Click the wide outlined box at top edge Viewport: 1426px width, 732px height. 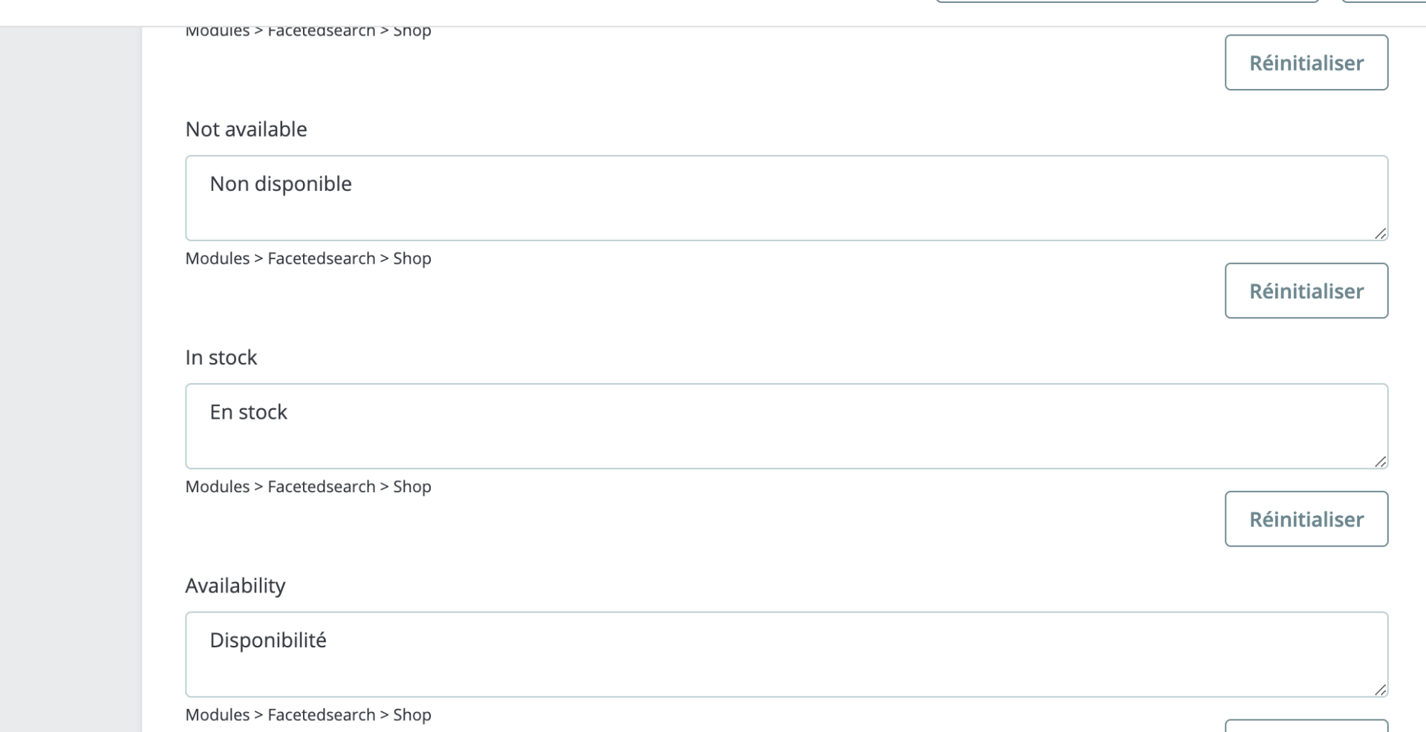pos(1126,1)
